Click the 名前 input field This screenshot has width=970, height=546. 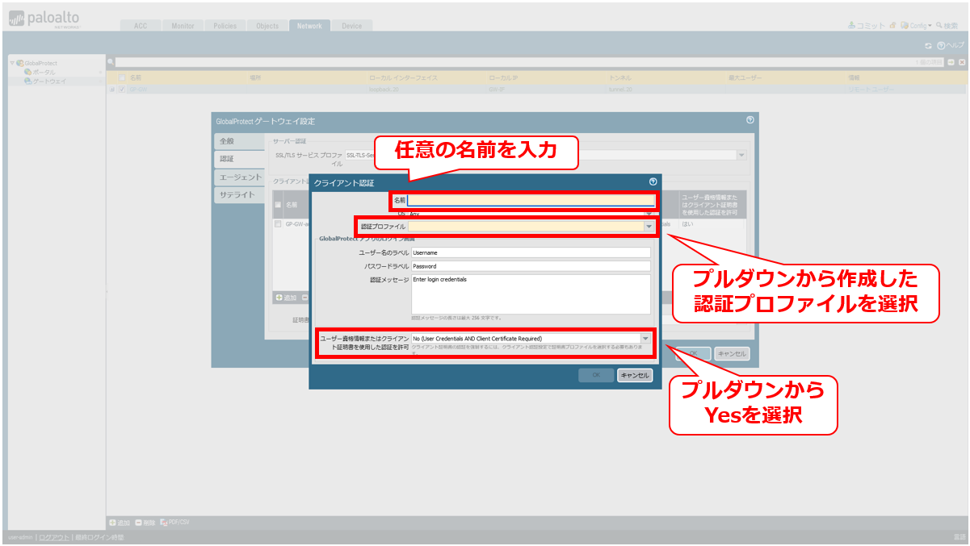[531, 200]
